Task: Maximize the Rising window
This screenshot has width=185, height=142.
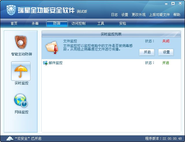Action: tap(173, 3)
